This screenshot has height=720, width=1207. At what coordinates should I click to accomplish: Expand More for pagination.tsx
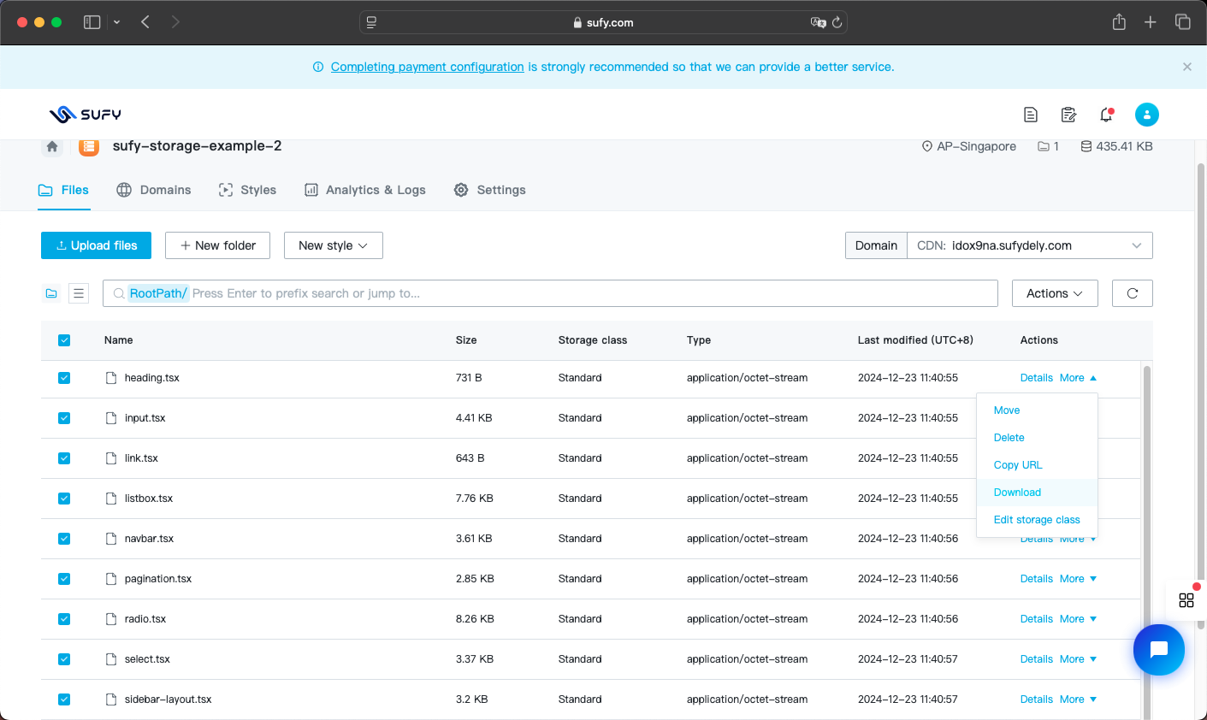coord(1078,579)
